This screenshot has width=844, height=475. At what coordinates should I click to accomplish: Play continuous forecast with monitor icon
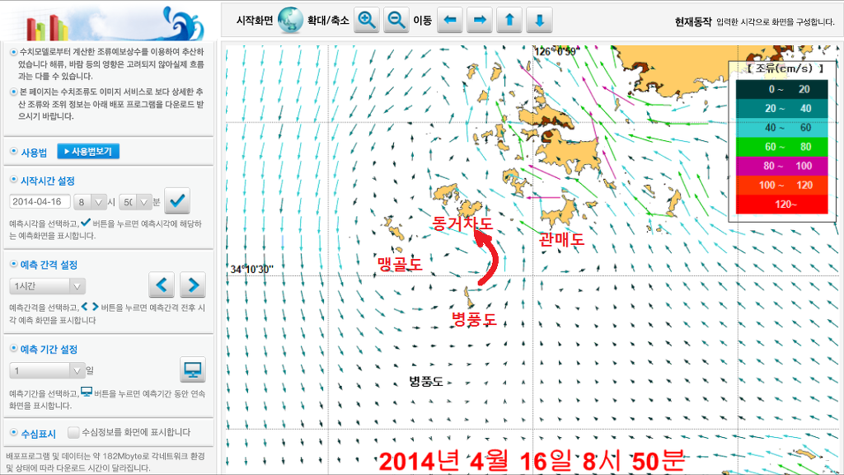point(193,369)
